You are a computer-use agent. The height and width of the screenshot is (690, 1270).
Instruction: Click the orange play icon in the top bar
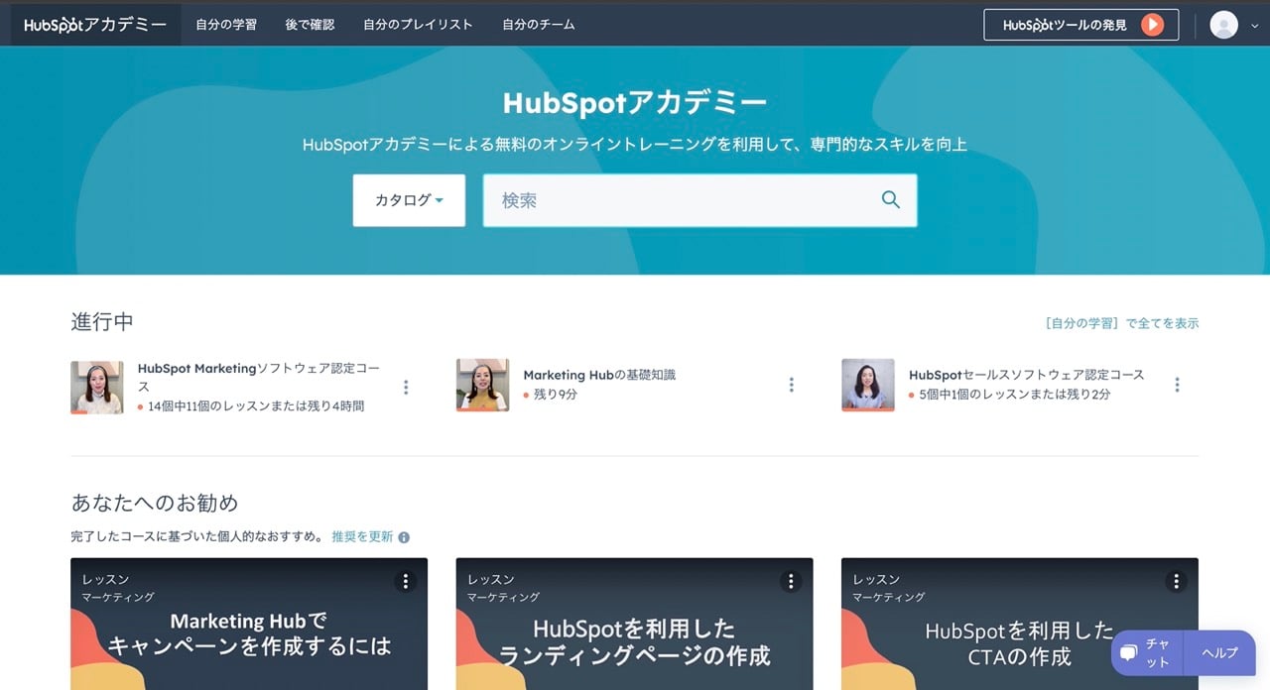[x=1152, y=25]
